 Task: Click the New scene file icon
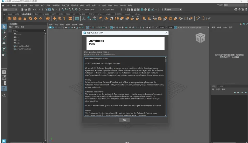coord(22,9)
